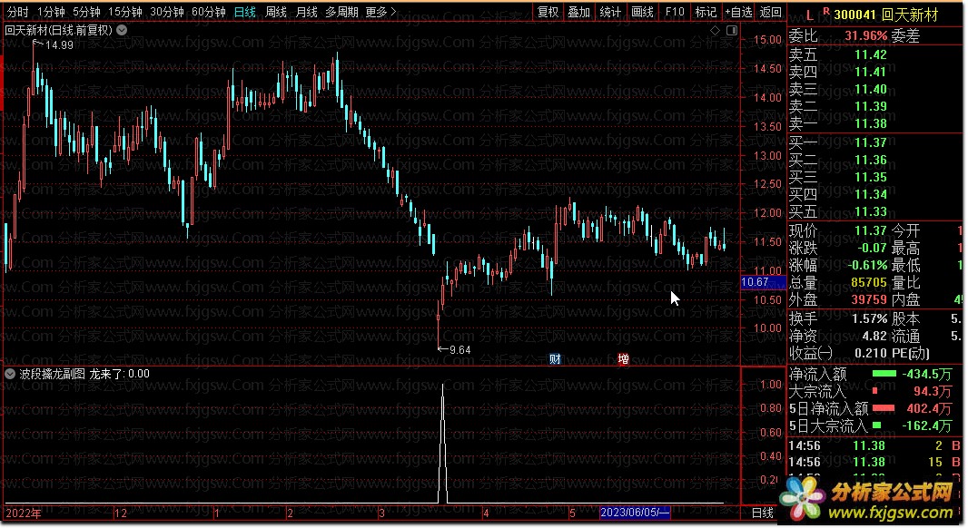The image size is (968, 528).
Task: Click the 增 event marker on chart
Action: click(624, 359)
